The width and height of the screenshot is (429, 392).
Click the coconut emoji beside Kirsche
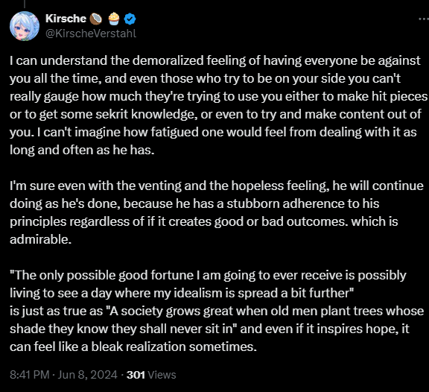pyautogui.click(x=96, y=19)
